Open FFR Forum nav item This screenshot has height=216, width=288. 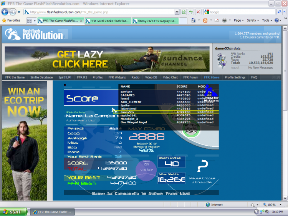[x=190, y=77]
